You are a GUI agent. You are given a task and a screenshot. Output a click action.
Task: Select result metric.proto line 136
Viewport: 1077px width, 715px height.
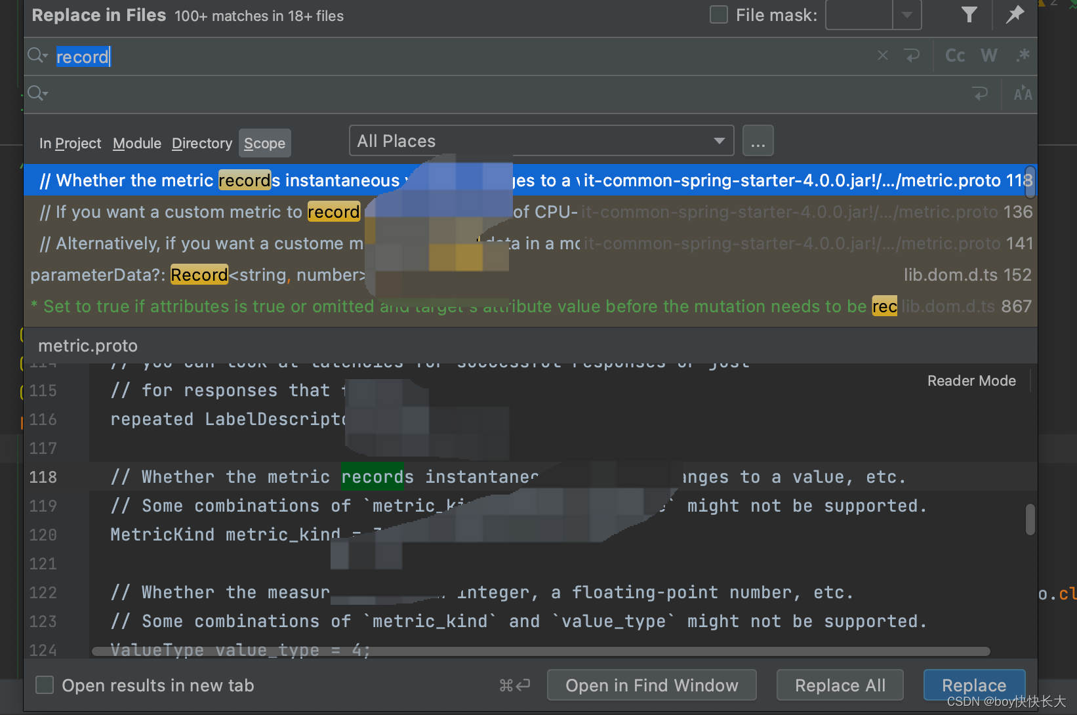coord(530,212)
